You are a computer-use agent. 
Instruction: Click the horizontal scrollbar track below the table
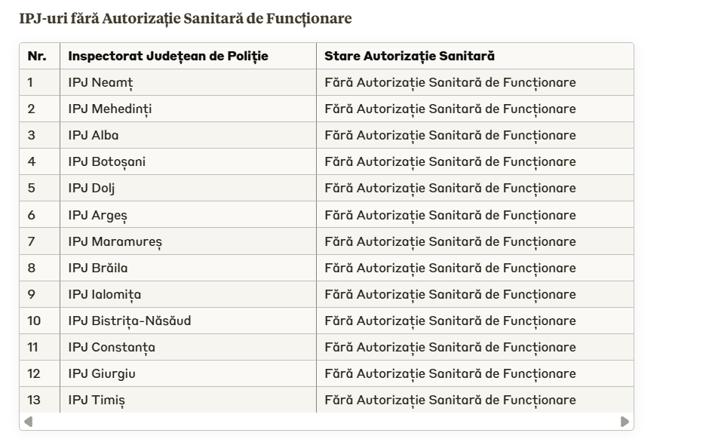tap(326, 422)
